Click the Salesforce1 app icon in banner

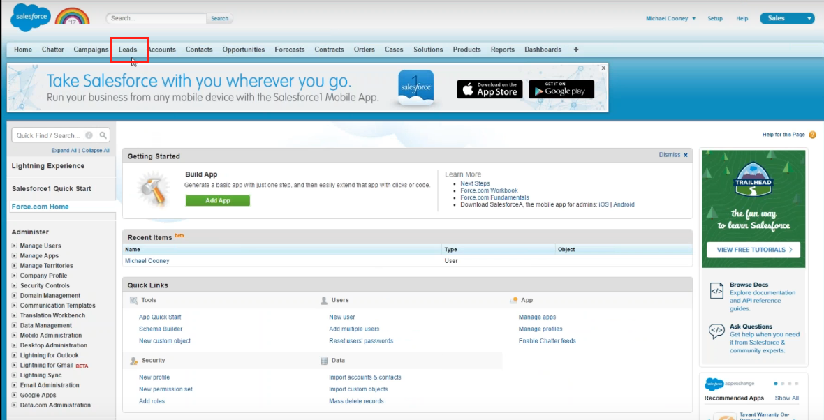tap(415, 88)
